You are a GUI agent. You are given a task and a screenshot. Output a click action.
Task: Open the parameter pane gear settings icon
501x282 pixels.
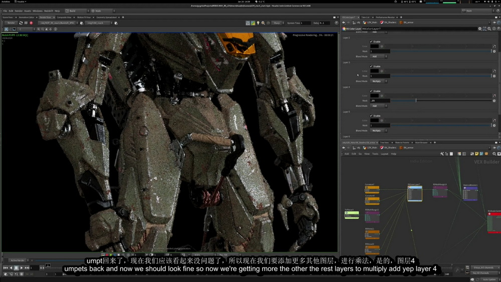(479, 29)
